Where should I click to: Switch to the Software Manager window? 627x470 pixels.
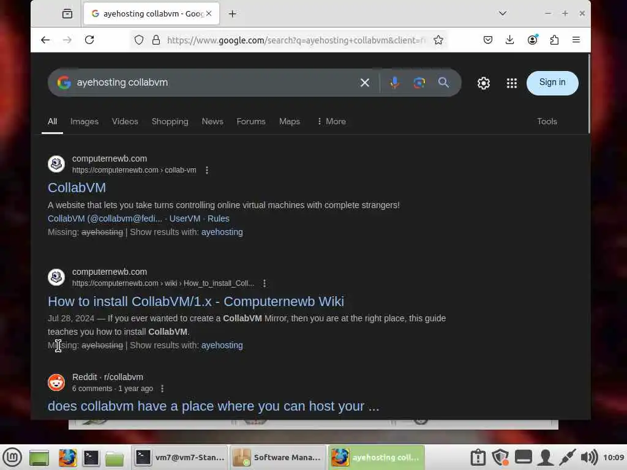278,458
